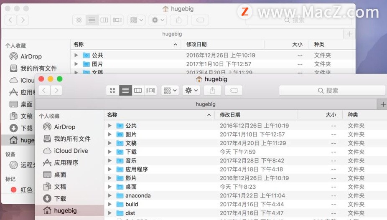Image resolution: width=387 pixels, height=220 pixels.
Task: Expand the 下载 folder in front window list
Action: (110, 152)
